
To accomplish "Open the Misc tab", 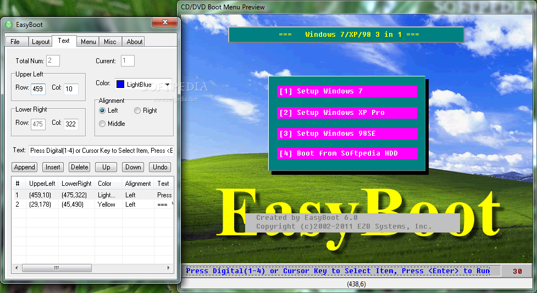I will pyautogui.click(x=110, y=41).
